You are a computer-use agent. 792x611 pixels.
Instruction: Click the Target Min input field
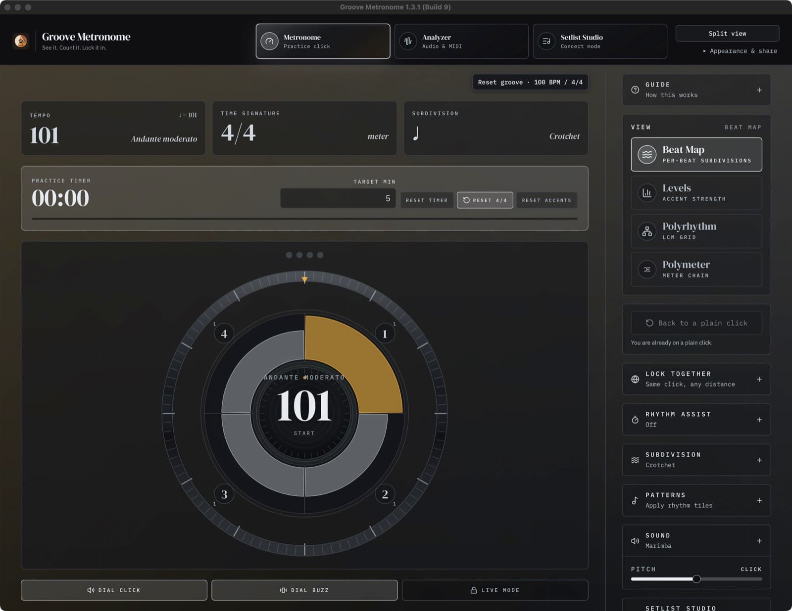click(338, 198)
